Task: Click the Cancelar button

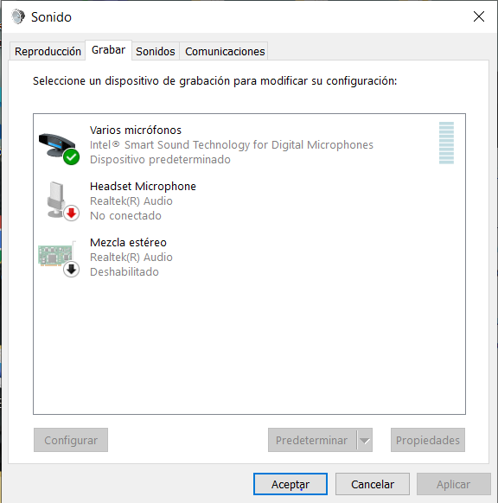Action: 373,484
